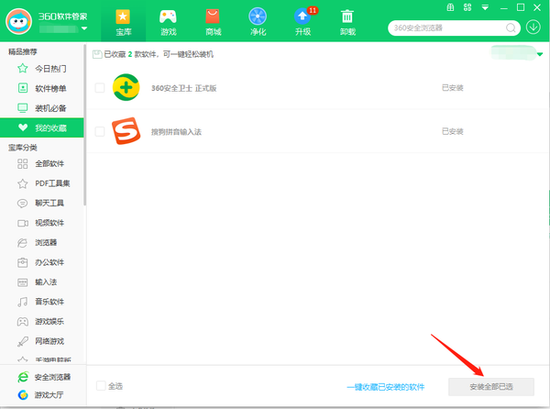The image size is (550, 409).
Task: Expand the blurred account dropdown at top right
Action: pyautogui.click(x=540, y=54)
